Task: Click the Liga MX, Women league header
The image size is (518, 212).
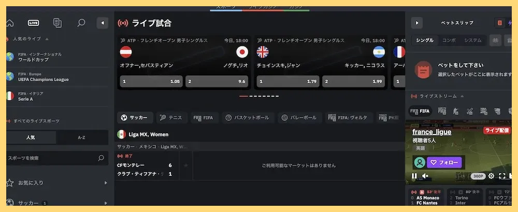Action: pyautogui.click(x=148, y=134)
